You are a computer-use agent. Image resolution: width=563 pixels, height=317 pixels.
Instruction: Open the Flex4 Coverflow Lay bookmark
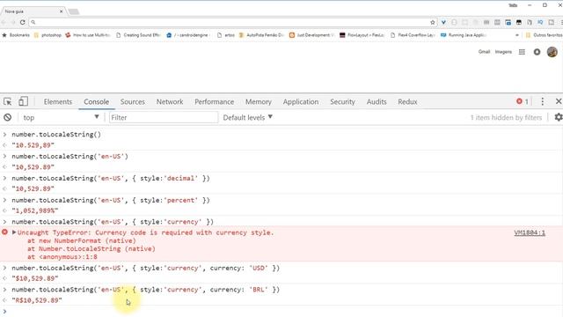tap(413, 35)
